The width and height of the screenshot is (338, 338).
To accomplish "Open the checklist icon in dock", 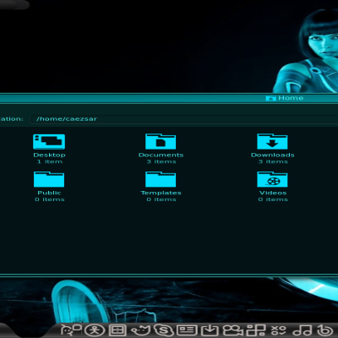I will 279,330.
